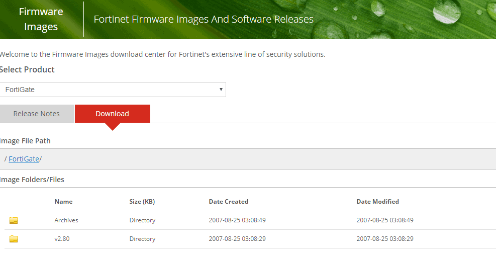Click Directory size cell in v2.80 row
The image size is (496, 253).
coord(142,239)
